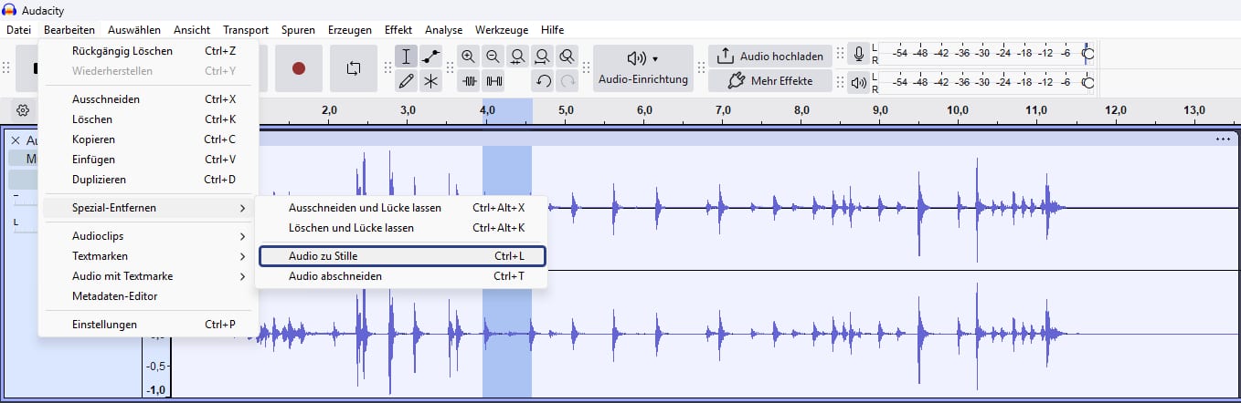This screenshot has height=403, width=1241.
Task: Click the microphone record meter icon
Action: click(x=859, y=56)
